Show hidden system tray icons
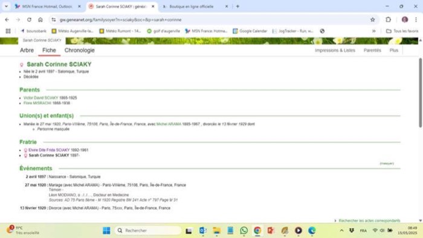Image resolution: width=423 pixels, height=238 pixels. click(341, 231)
